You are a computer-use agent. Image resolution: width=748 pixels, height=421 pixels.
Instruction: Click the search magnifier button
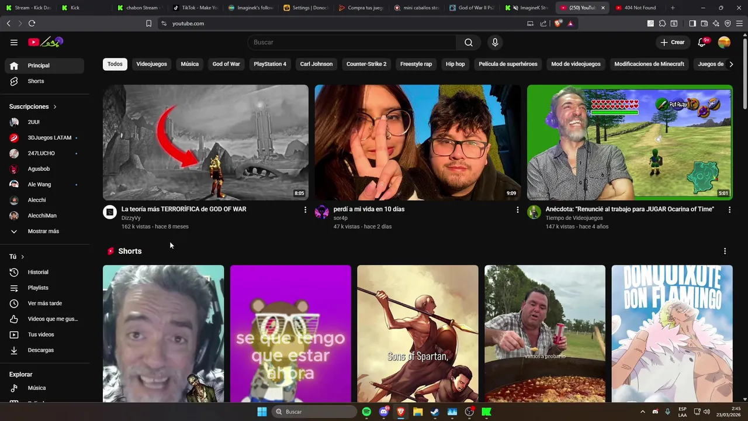coord(469,42)
